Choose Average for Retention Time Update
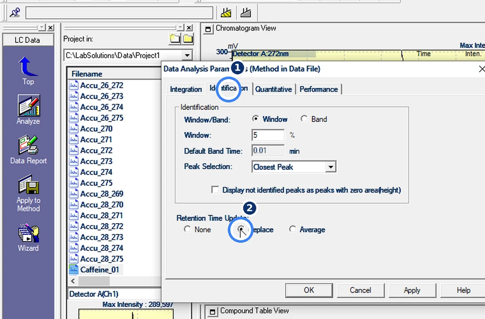Image resolution: width=485 pixels, height=319 pixels. 293,229
